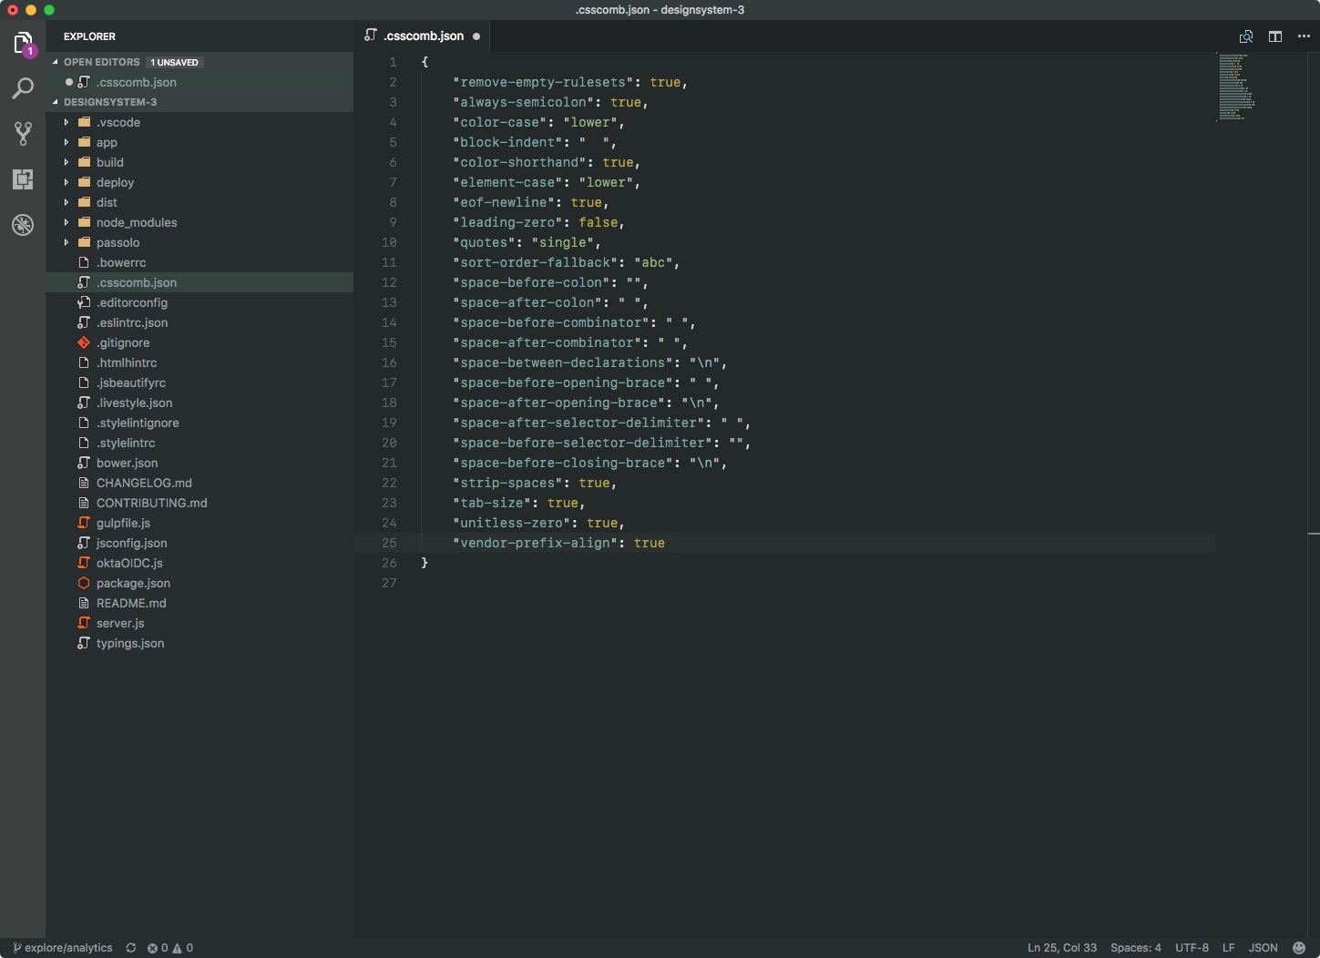This screenshot has width=1320, height=958.
Task: Click the warnings triangle icon in status bar
Action: click(178, 948)
